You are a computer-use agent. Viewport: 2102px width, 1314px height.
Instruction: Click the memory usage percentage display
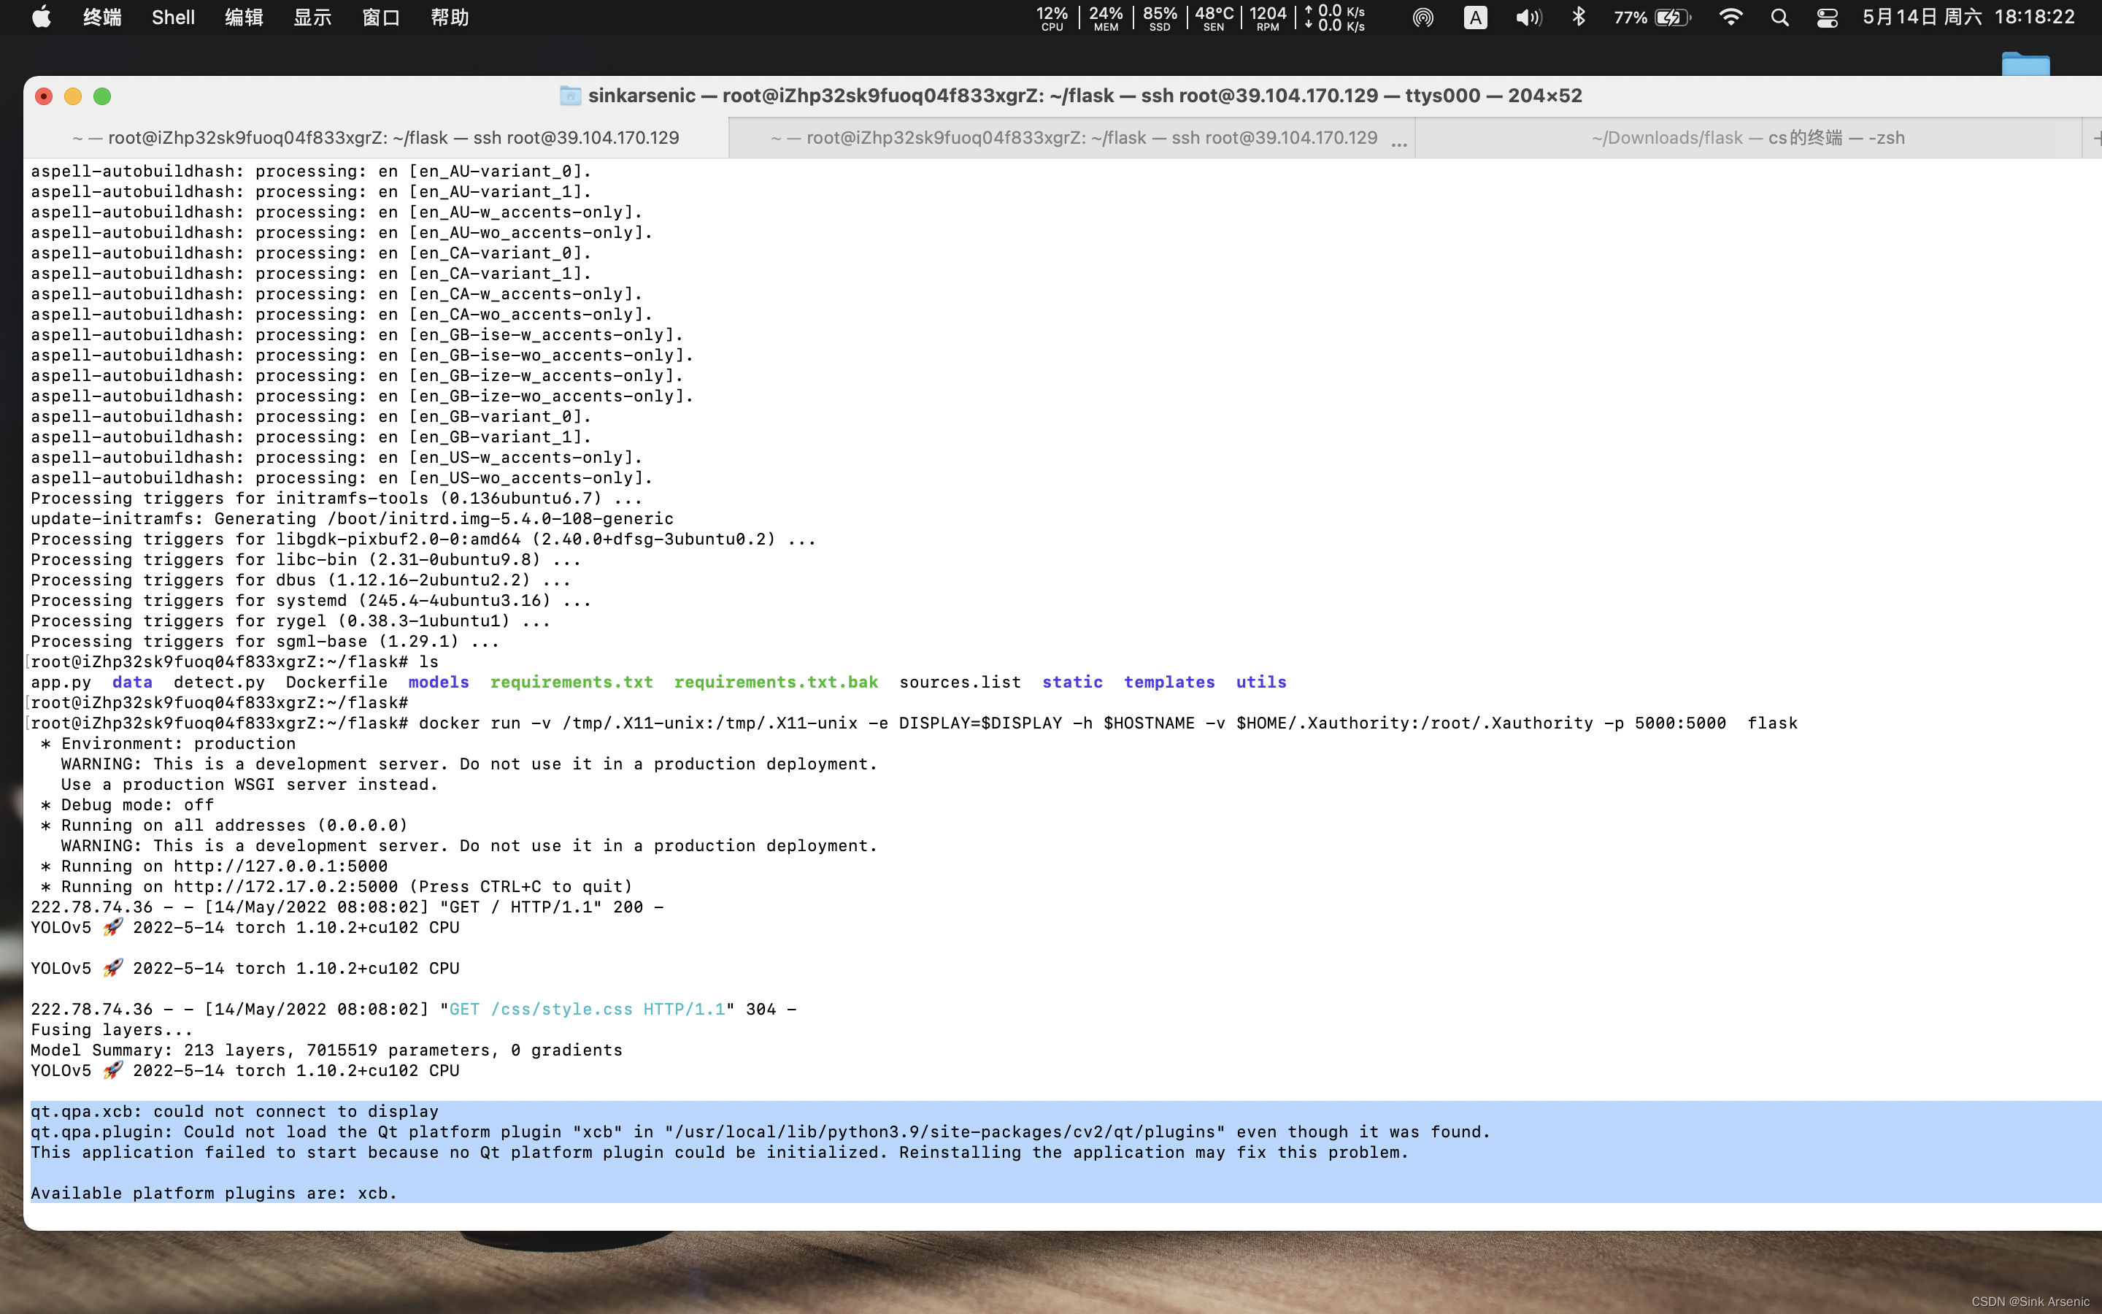(1101, 17)
